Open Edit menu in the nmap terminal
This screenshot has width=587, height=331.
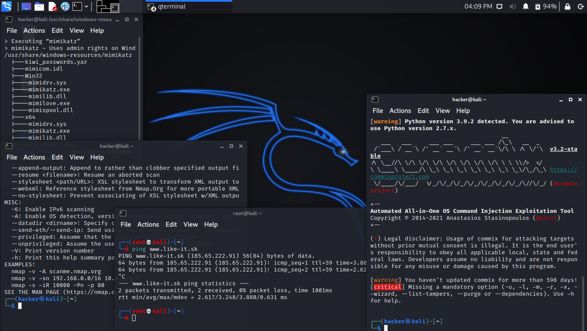point(57,157)
